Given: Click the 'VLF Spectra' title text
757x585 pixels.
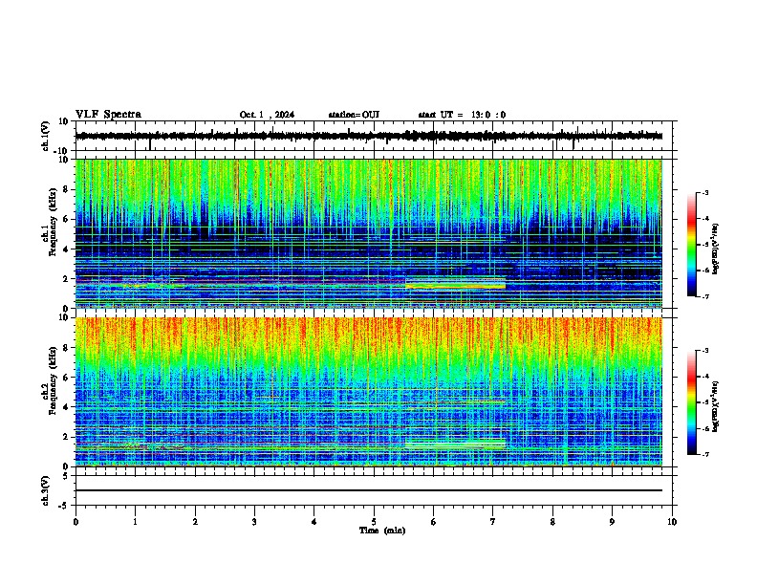Looking at the screenshot, I should point(108,115).
